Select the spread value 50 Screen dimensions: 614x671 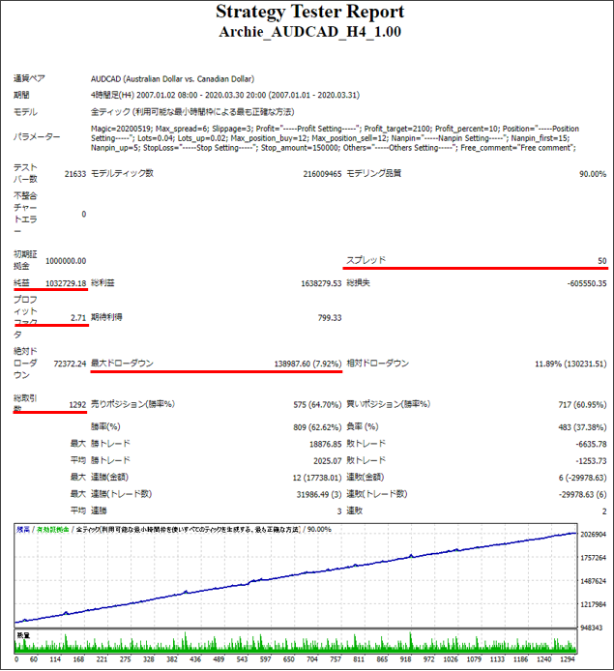point(602,261)
